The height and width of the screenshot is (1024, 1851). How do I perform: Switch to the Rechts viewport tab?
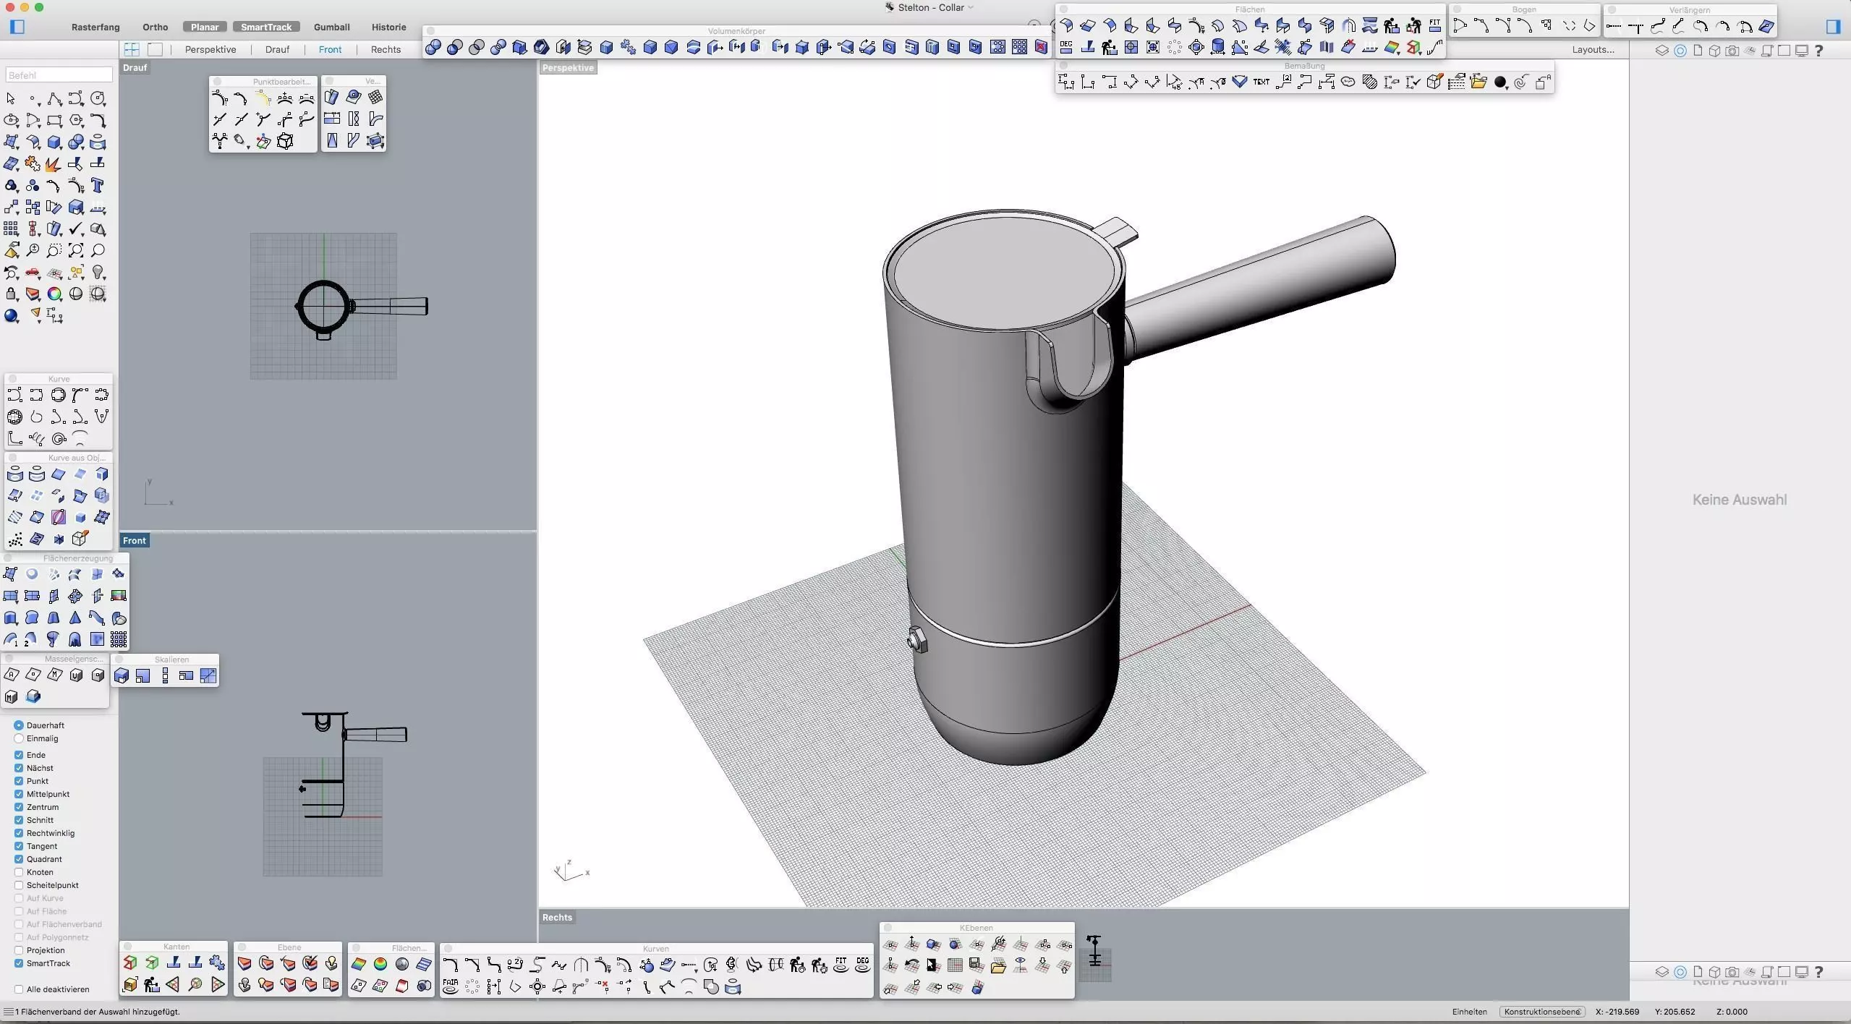coord(386,49)
